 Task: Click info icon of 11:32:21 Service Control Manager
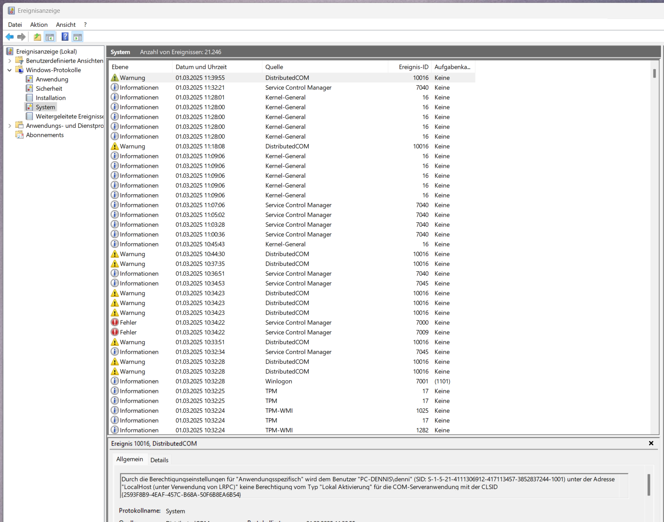[115, 87]
